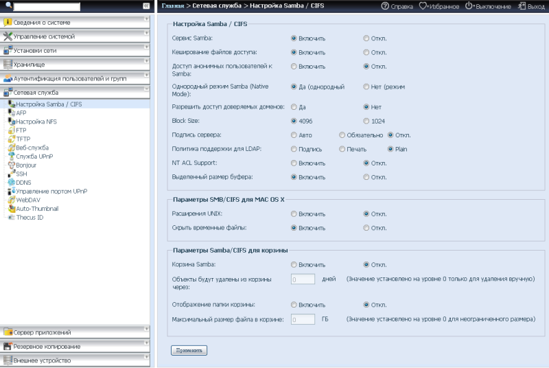
Task: Click the Управление системой tools icon
Action: click(x=8, y=36)
